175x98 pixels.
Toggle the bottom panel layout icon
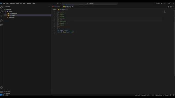[x=157, y=4]
